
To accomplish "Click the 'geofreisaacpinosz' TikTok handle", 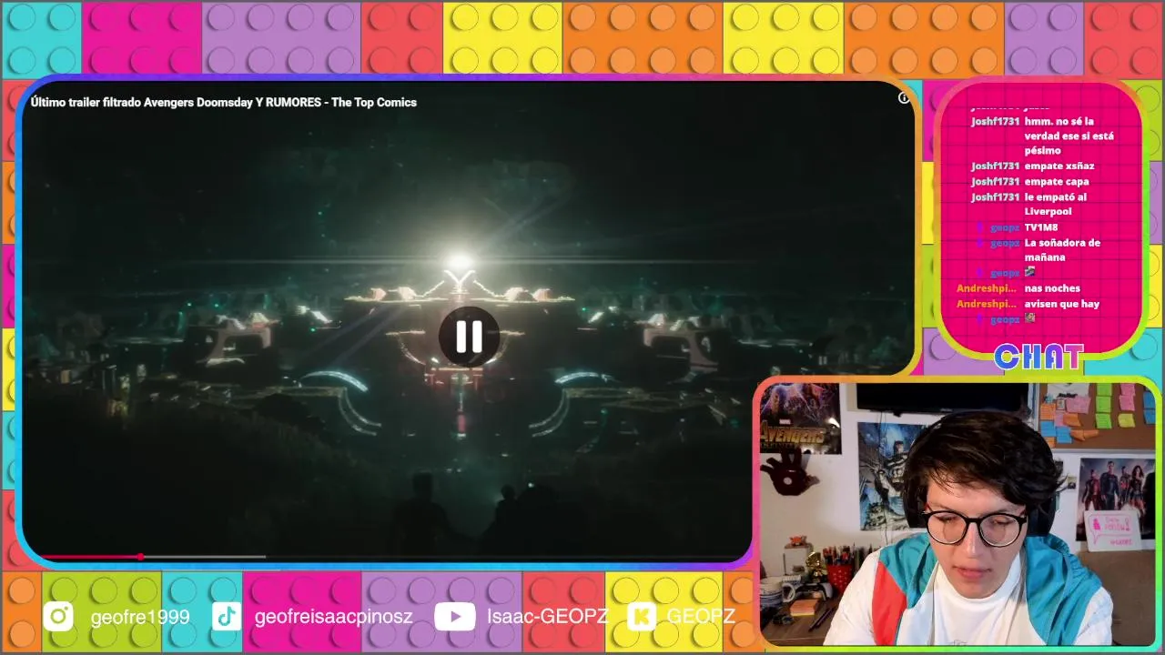I will click(334, 617).
